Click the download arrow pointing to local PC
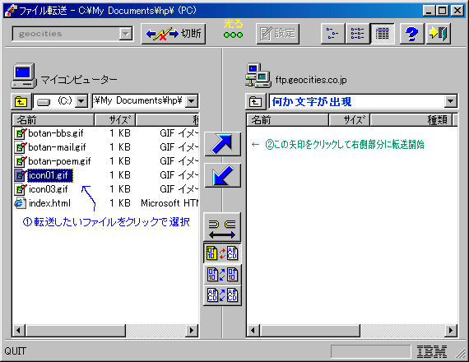 (x=222, y=175)
